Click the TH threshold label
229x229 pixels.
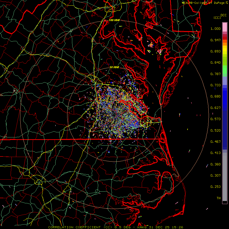click(219, 198)
